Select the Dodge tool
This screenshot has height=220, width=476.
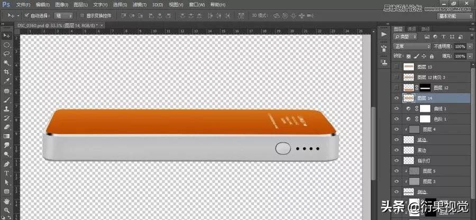pos(7,155)
